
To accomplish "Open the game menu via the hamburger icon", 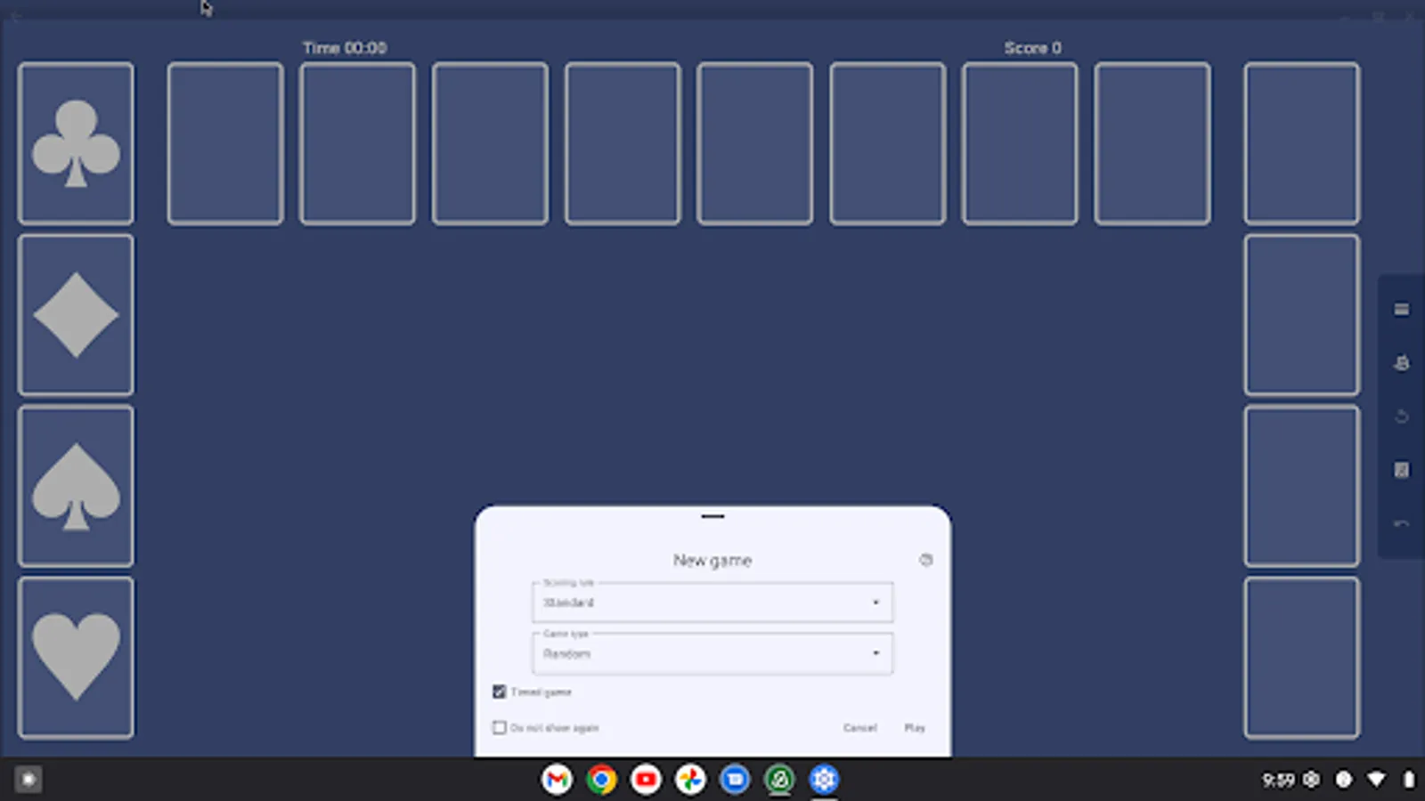I will 1401,308.
